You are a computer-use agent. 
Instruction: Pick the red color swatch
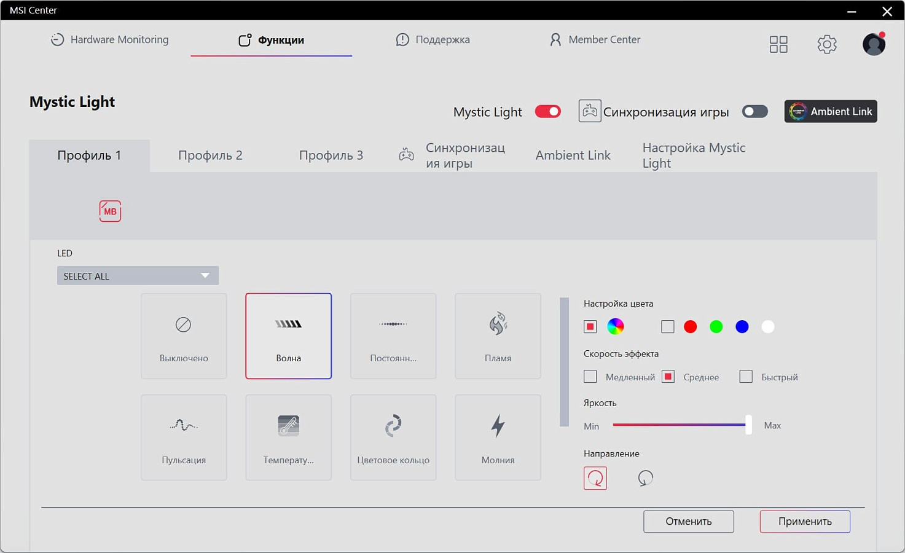691,327
